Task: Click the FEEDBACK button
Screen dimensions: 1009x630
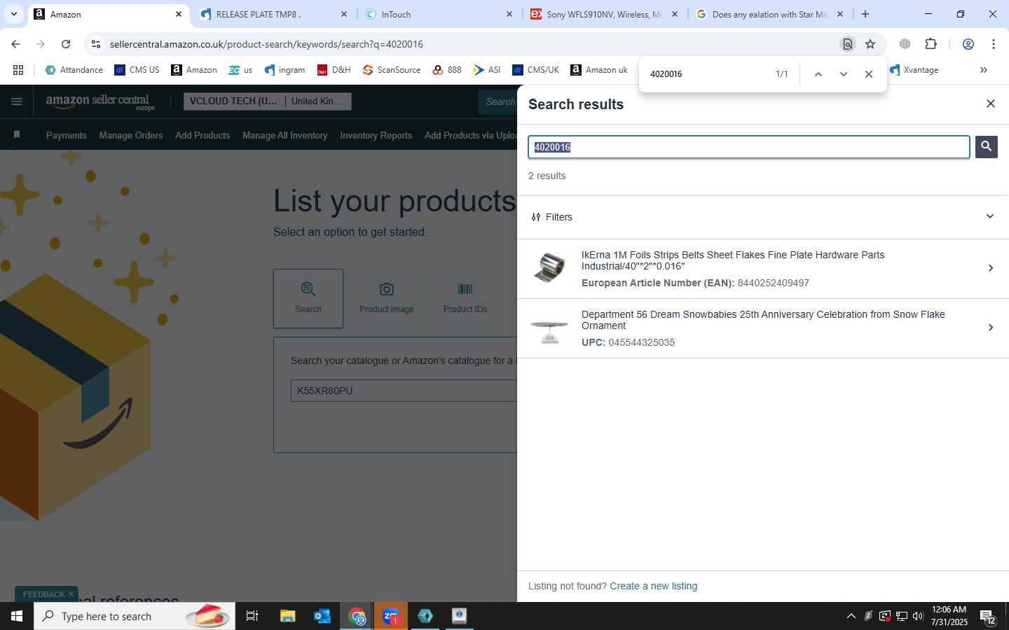Action: [43, 594]
